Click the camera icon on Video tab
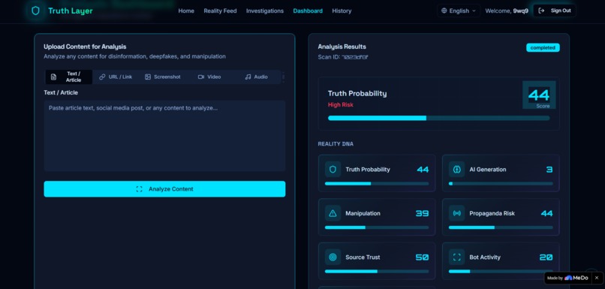Viewport: 605px width, 289px height. coord(201,77)
